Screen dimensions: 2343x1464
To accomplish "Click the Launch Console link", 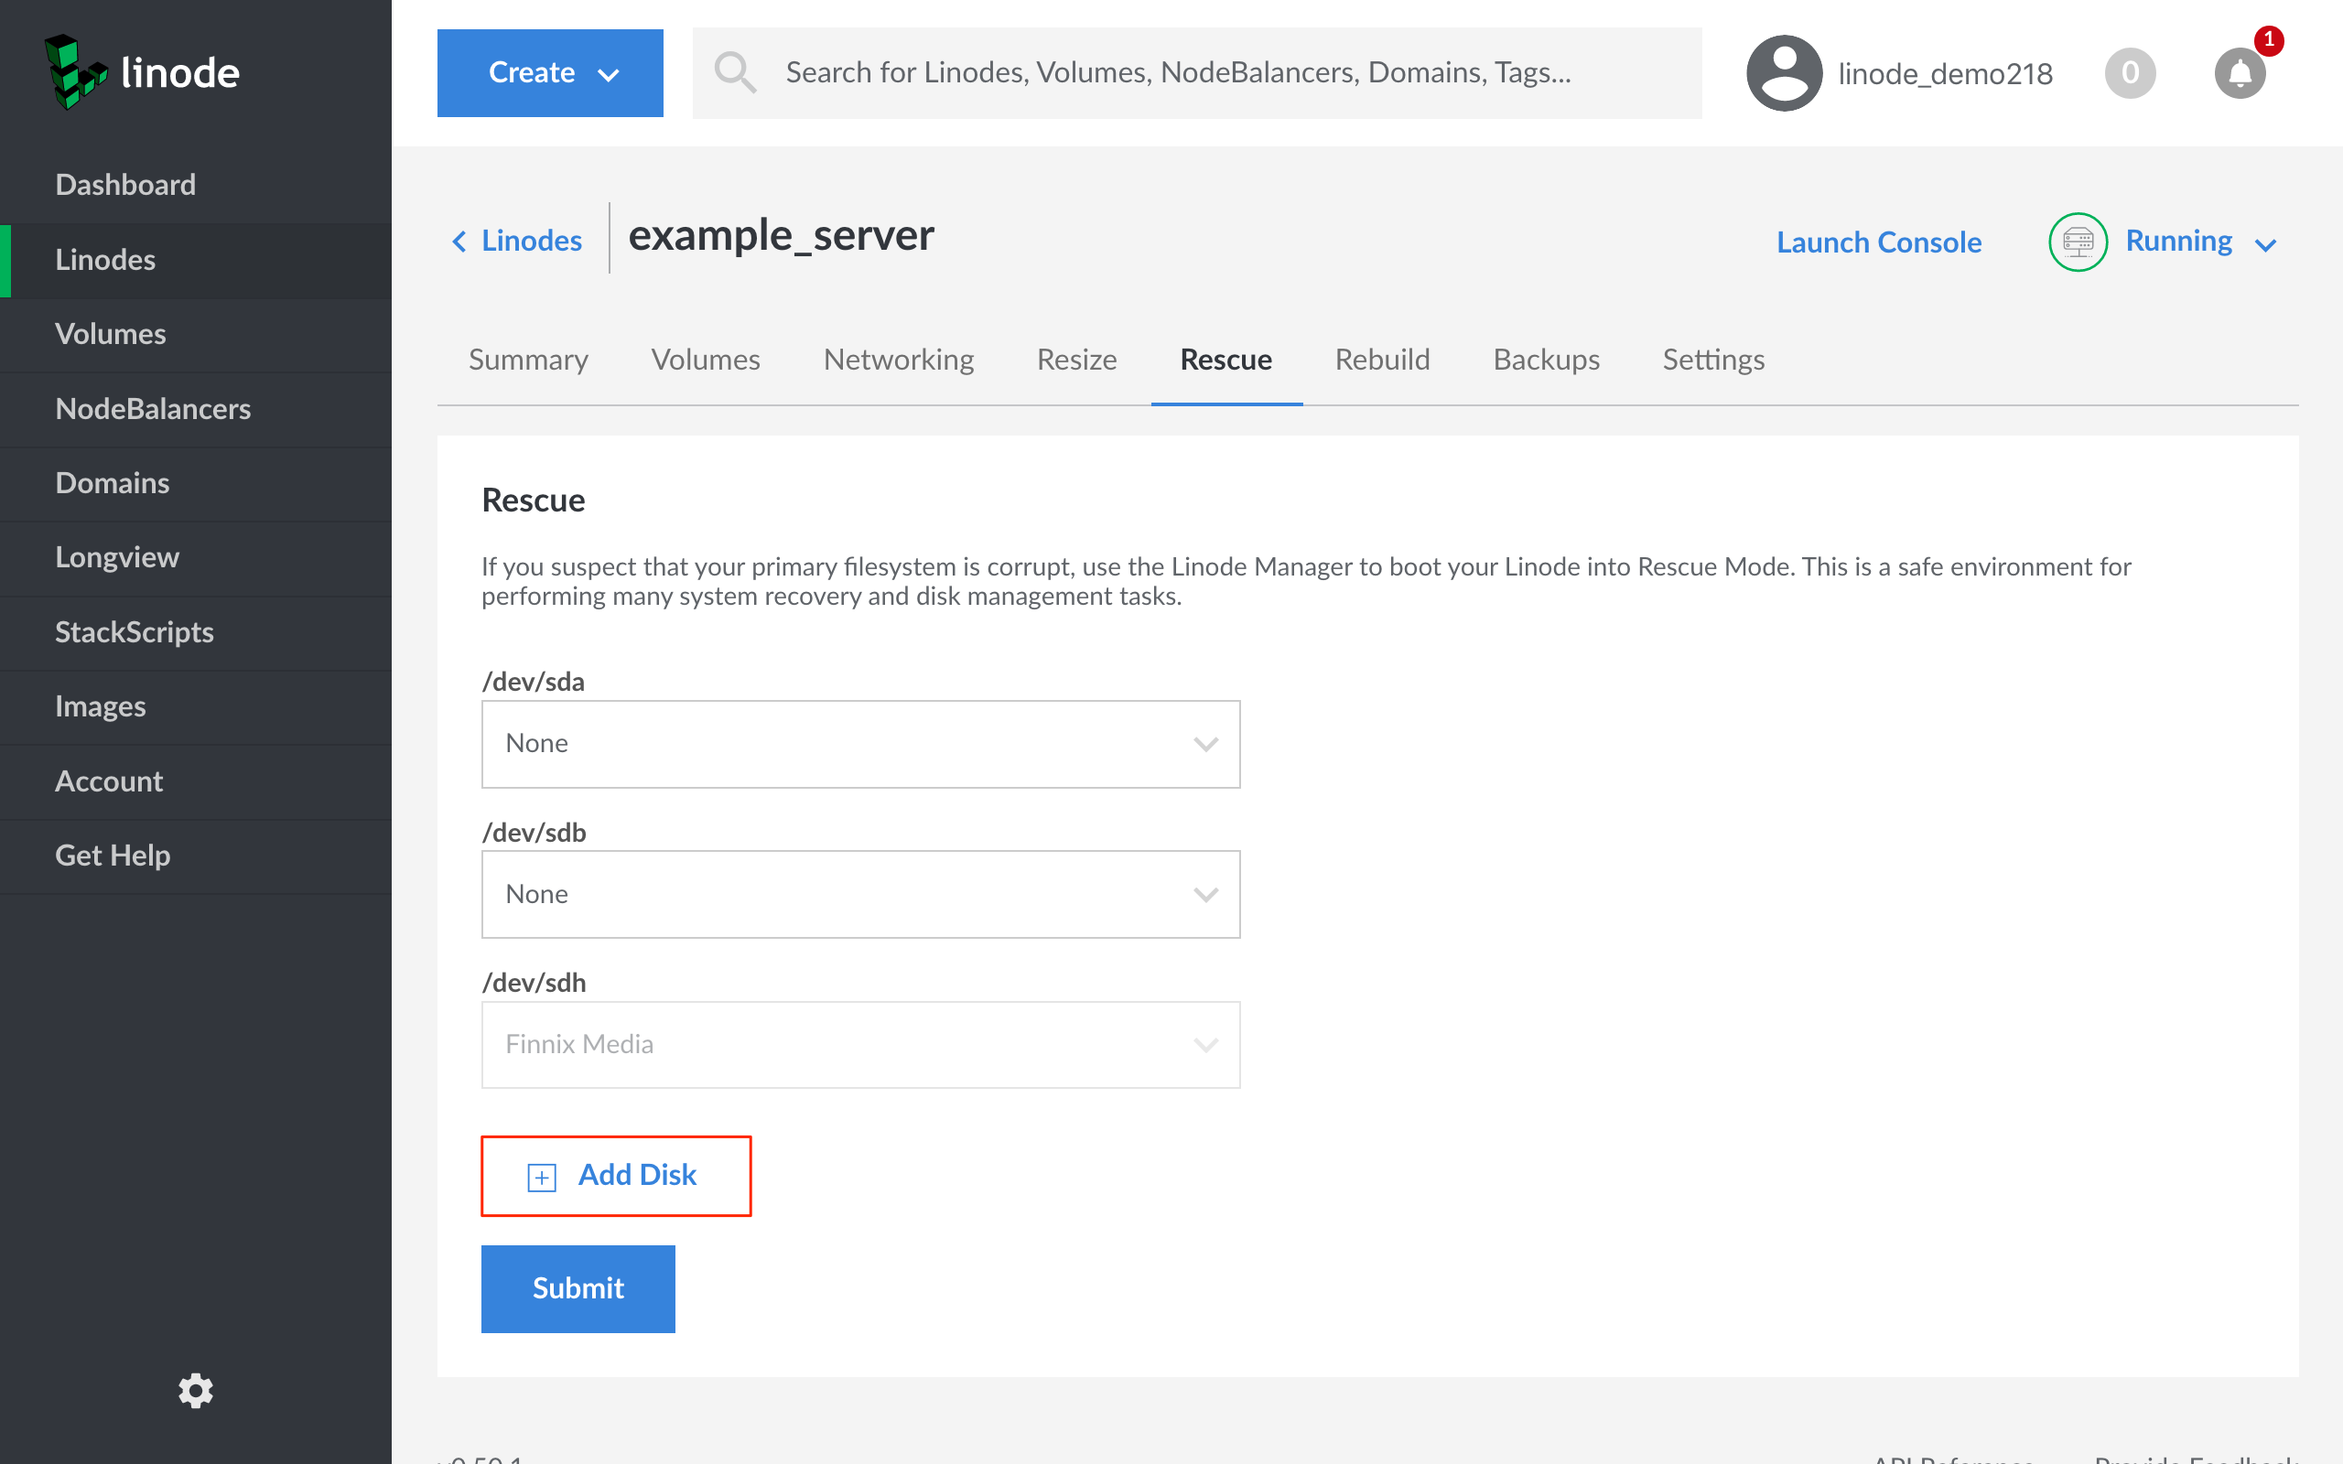I will (1878, 242).
